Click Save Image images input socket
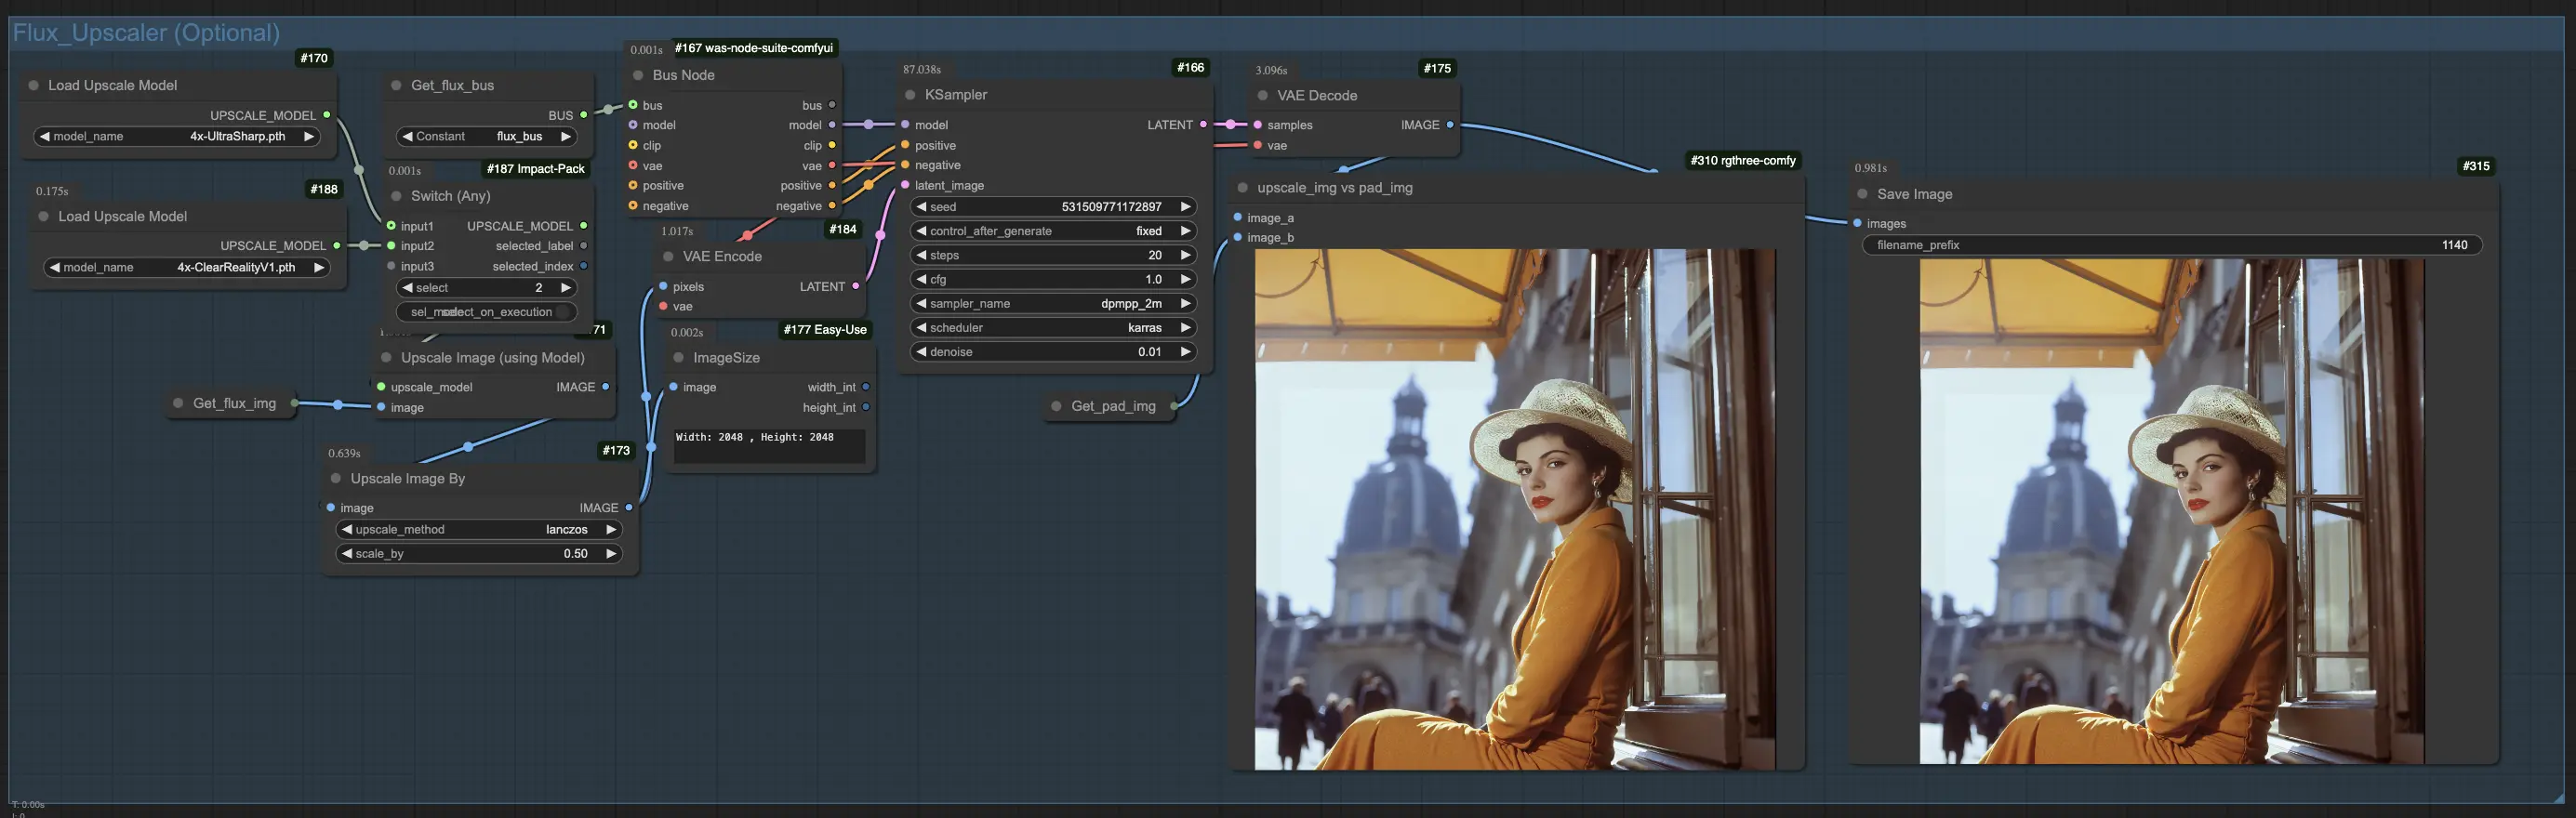 tap(1858, 223)
